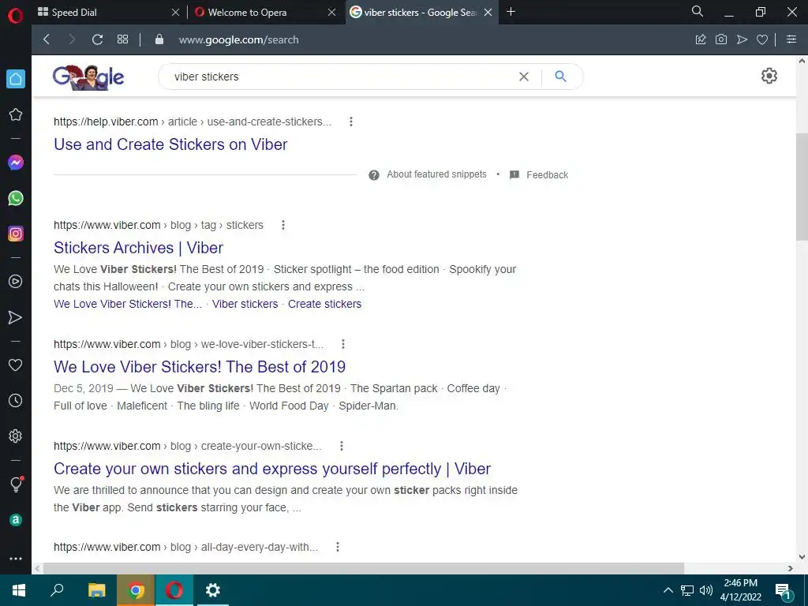Screen dimensions: 808x606
Task: Open 'Use and Create Stickers on Viber' link
Action: (x=170, y=144)
